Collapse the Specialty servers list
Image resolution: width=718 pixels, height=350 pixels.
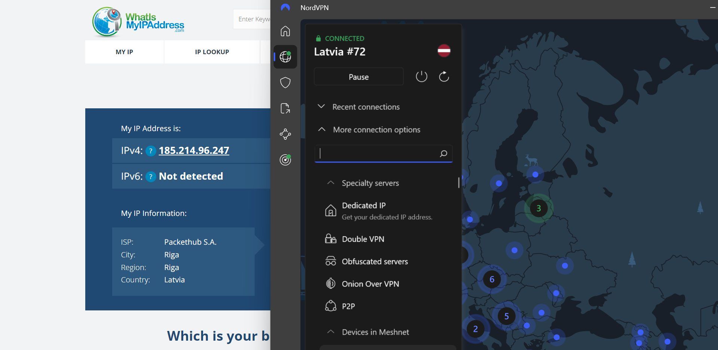(363, 183)
